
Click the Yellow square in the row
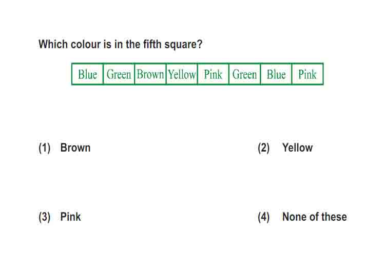[182, 74]
